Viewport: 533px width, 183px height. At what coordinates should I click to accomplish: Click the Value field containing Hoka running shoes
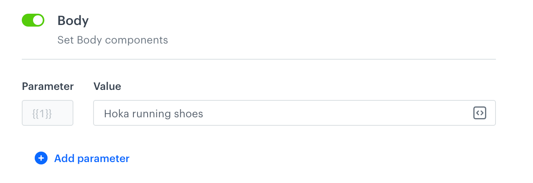pos(282,113)
